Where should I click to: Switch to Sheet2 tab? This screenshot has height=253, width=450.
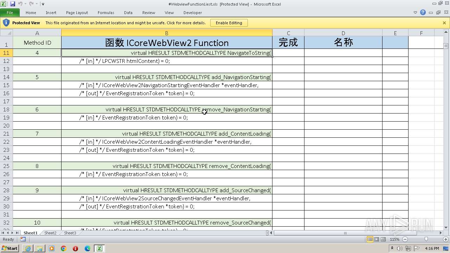pos(50,233)
